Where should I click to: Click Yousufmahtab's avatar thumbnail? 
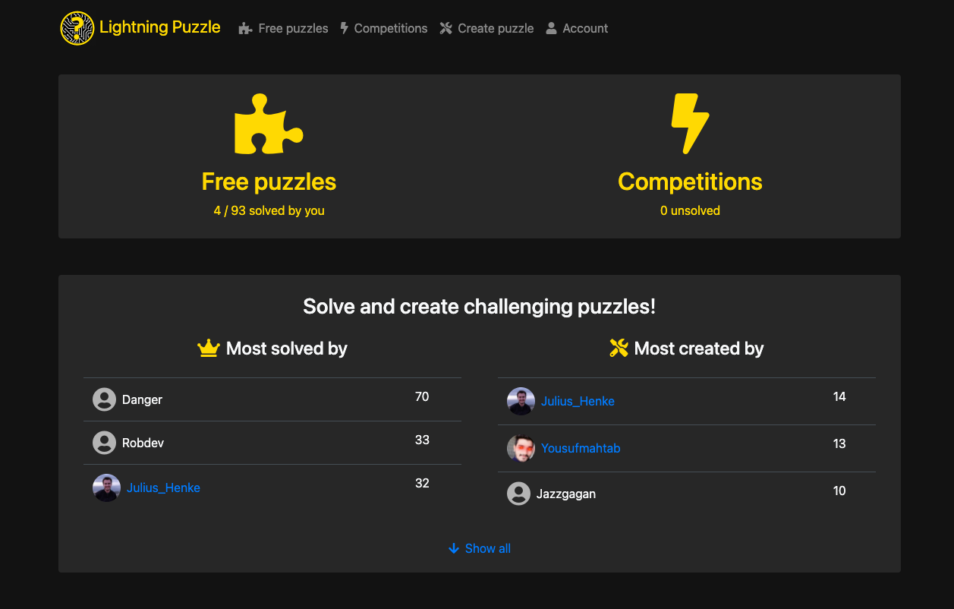[x=521, y=448]
